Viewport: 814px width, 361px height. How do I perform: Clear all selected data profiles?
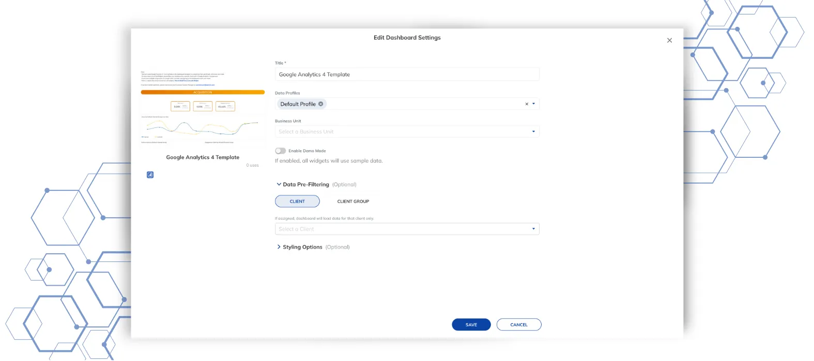click(x=527, y=104)
